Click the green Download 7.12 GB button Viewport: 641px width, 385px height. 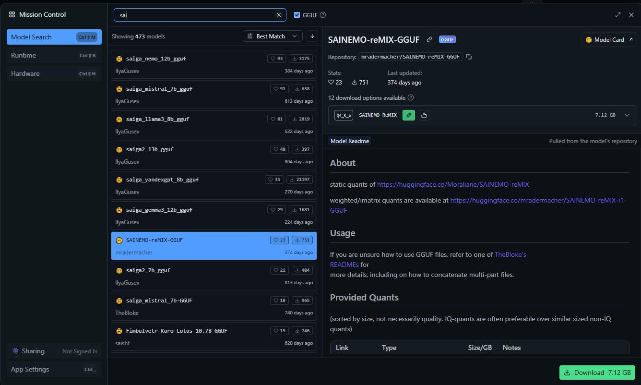[597, 373]
